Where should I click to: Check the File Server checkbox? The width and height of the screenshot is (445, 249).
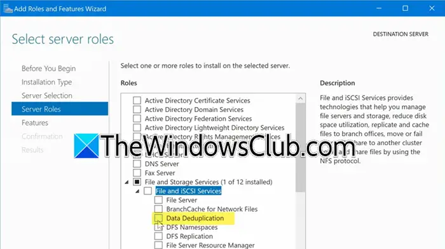click(158, 200)
